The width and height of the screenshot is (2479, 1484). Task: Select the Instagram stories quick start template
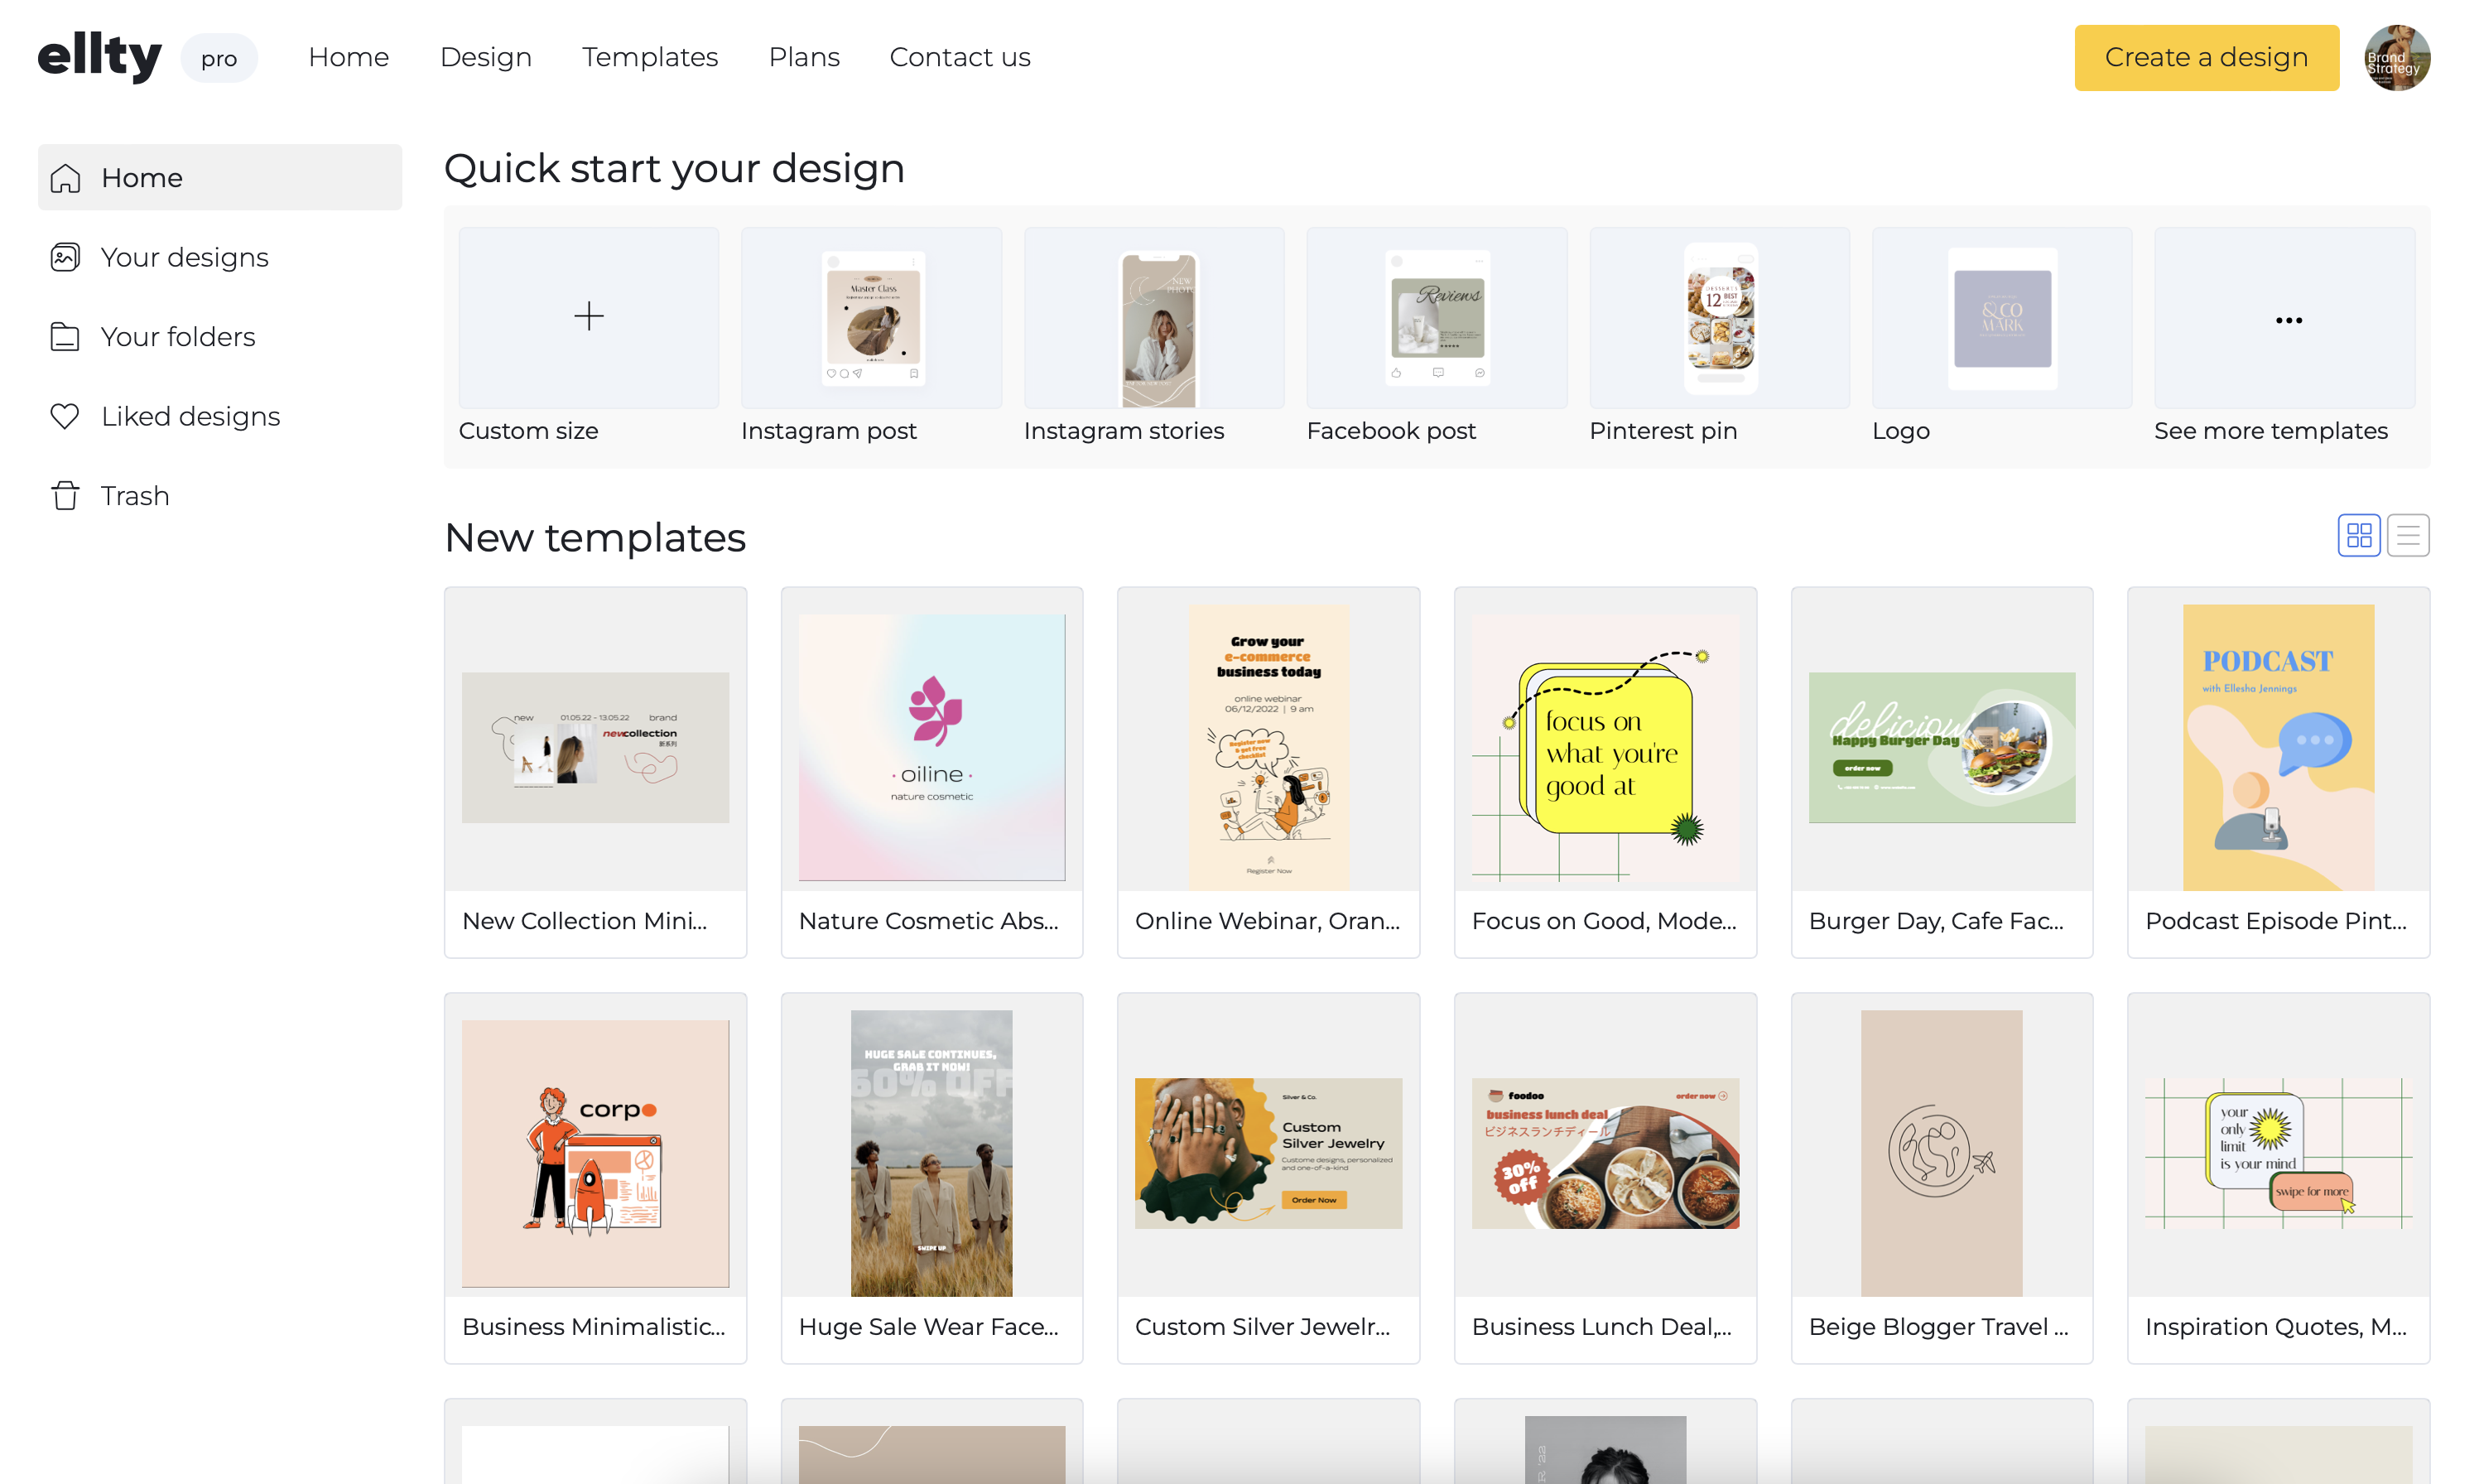click(1154, 320)
